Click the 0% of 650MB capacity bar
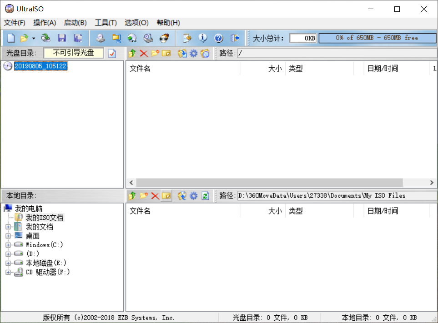438x323 pixels. [377, 38]
